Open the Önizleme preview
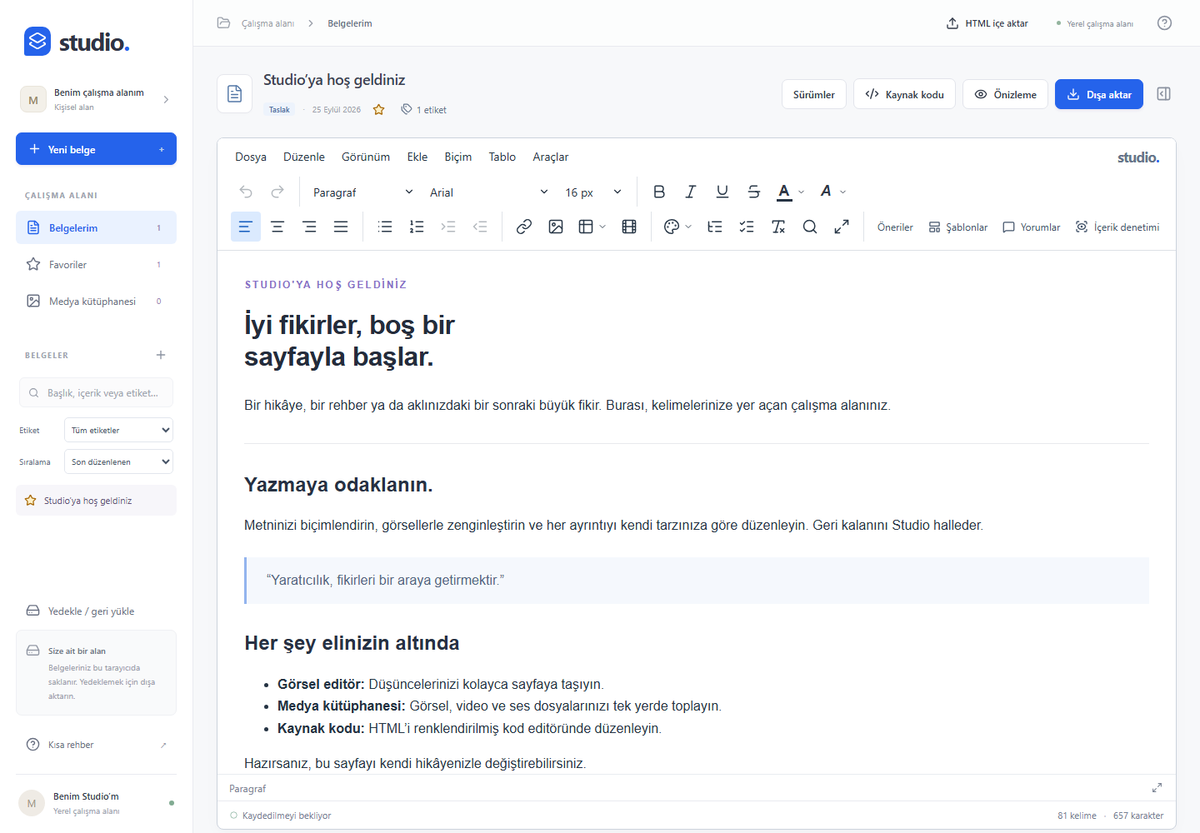Screen dimensions: 1200x833 (x=1005, y=94)
